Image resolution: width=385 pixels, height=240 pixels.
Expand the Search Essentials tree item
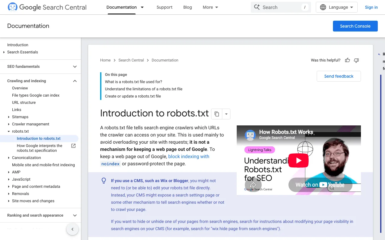pos(4,52)
